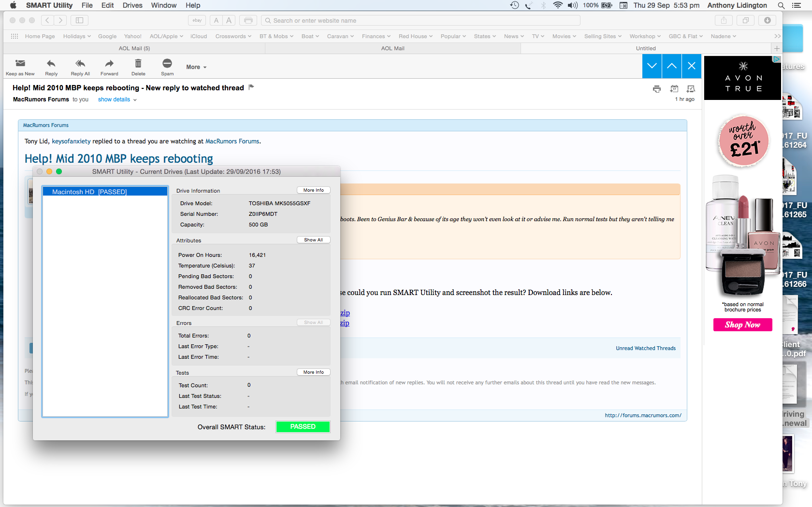This screenshot has width=812, height=507.
Task: Open the Finances bookmarks folder
Action: (376, 36)
